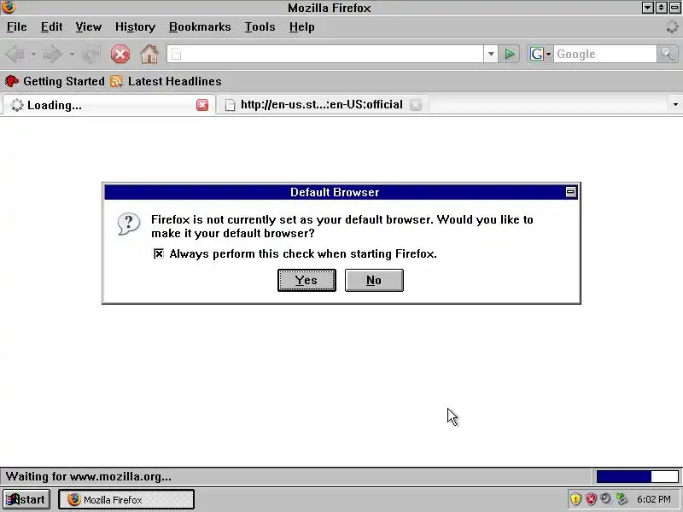Click the gray circular tray icon
Screen dimensions: 683x512
(x=605, y=498)
